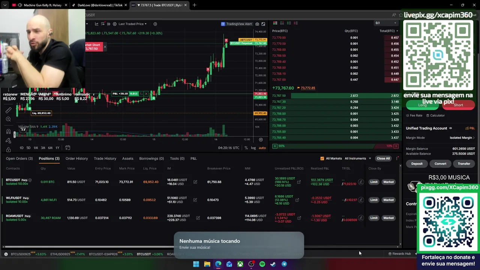The image size is (480, 270).
Task: Open Windows Start menu
Action: point(196,264)
